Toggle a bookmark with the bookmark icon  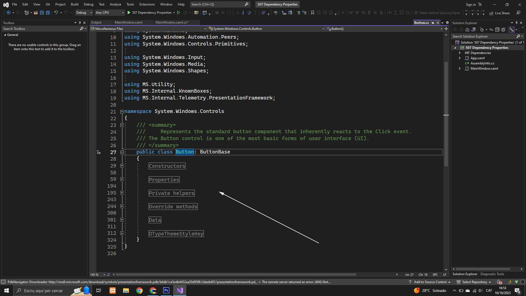pyautogui.click(x=312, y=13)
